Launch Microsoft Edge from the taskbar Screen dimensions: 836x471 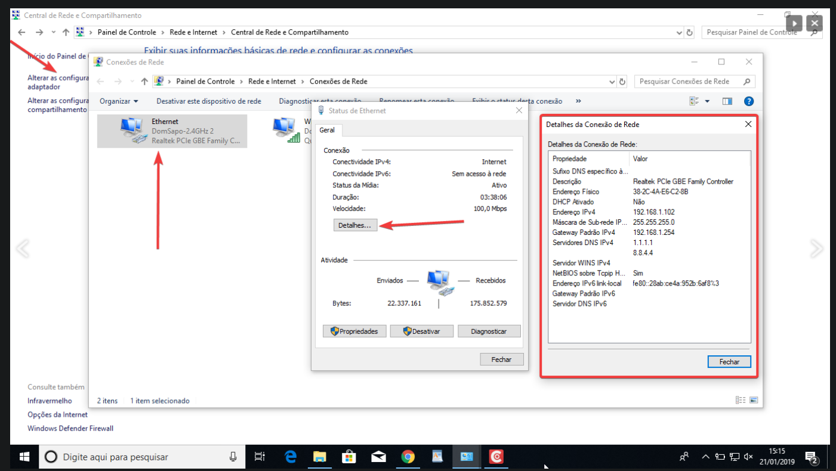(291, 457)
